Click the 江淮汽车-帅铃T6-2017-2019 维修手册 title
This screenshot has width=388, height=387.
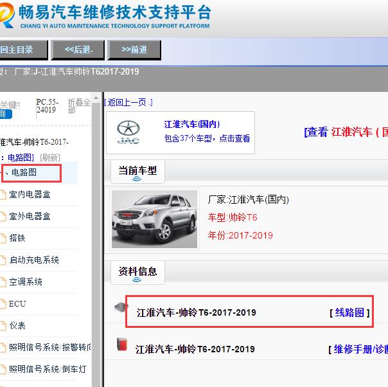195,349
